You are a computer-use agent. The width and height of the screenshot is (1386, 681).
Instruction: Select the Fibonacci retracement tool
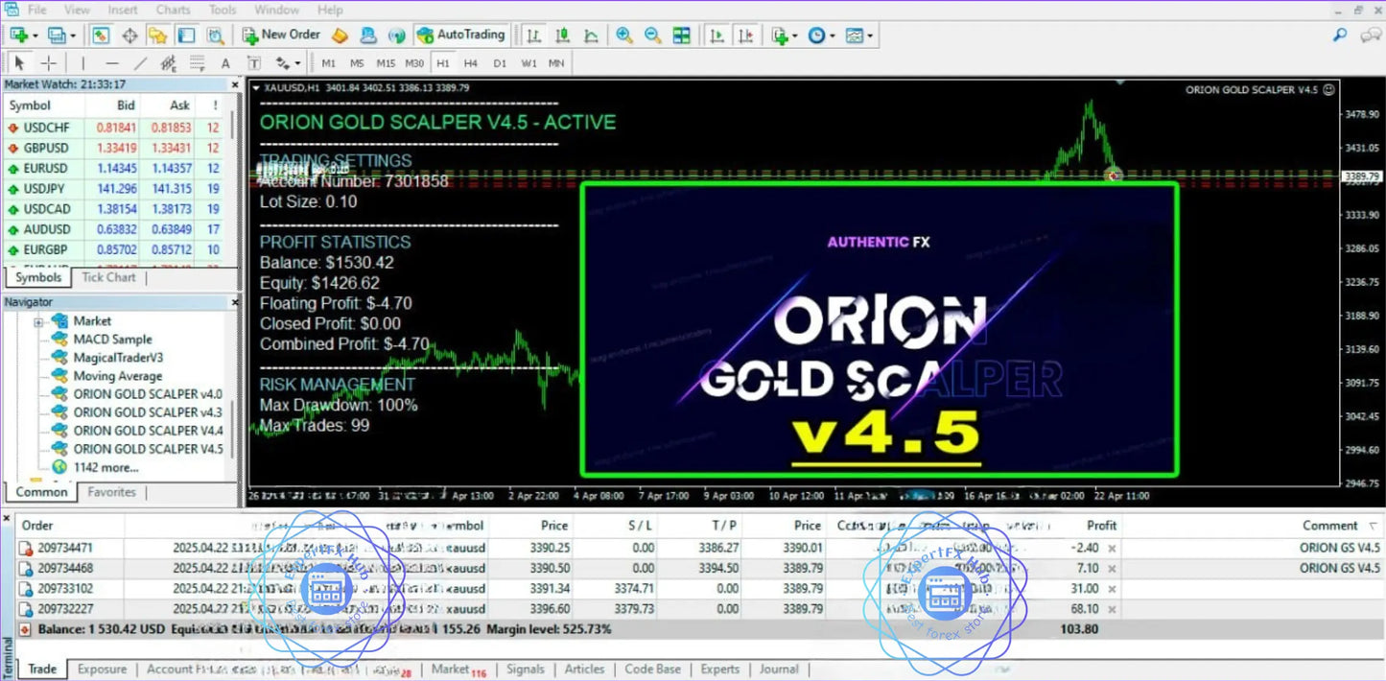pyautogui.click(x=198, y=63)
